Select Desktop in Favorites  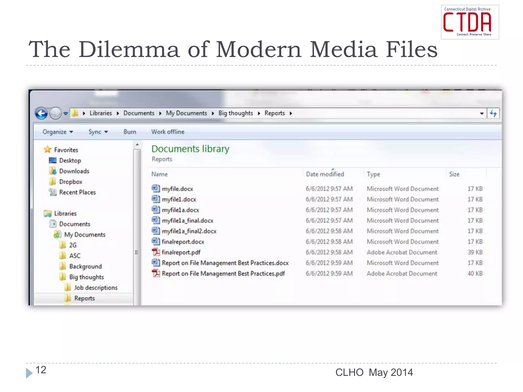click(70, 161)
